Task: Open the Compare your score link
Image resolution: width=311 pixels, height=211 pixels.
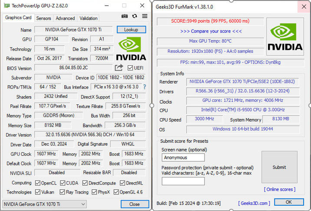Action: (211, 31)
